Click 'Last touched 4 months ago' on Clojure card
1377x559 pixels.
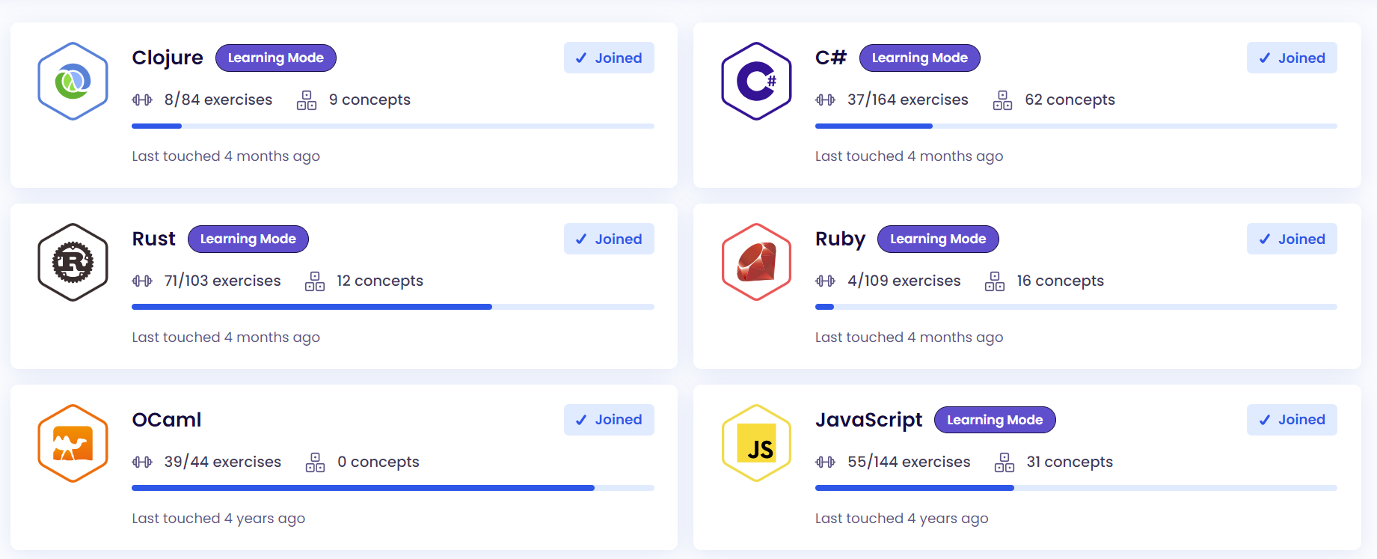pyautogui.click(x=226, y=156)
